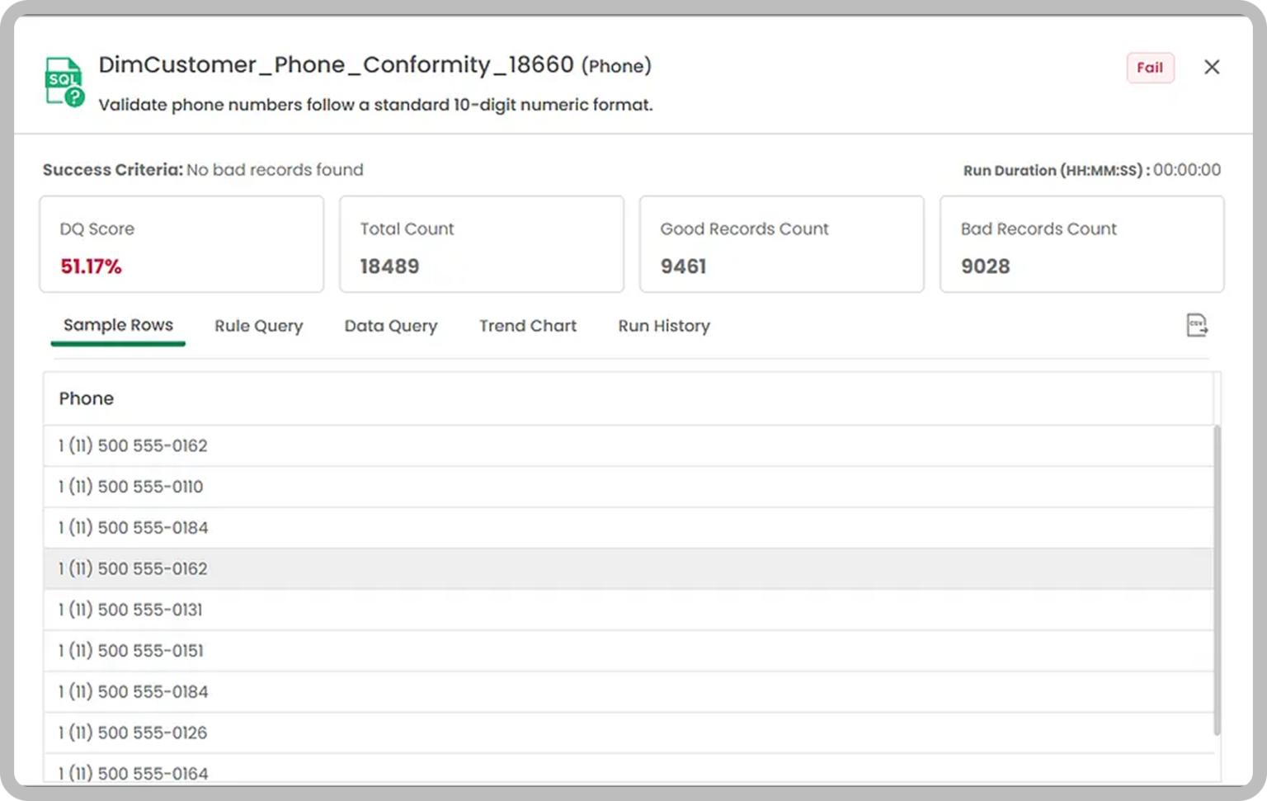Click the Success Criteria text

(x=203, y=170)
